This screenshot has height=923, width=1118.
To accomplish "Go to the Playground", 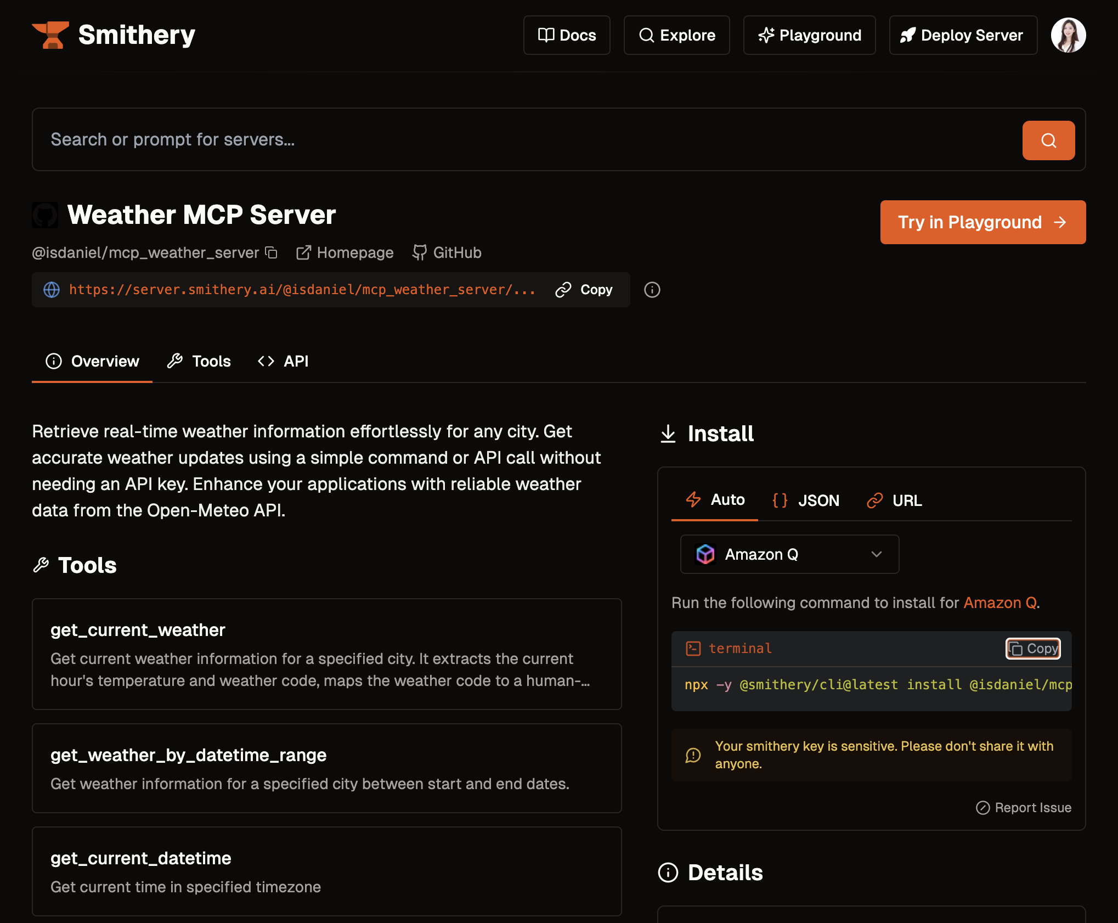I will pyautogui.click(x=809, y=35).
